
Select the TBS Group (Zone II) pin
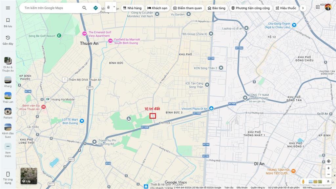click(x=211, y=34)
